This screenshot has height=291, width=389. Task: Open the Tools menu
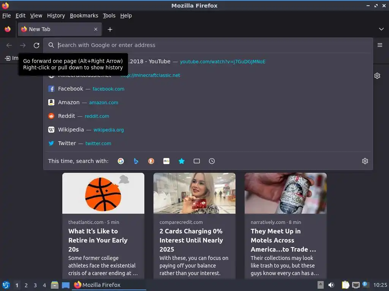[x=109, y=16]
